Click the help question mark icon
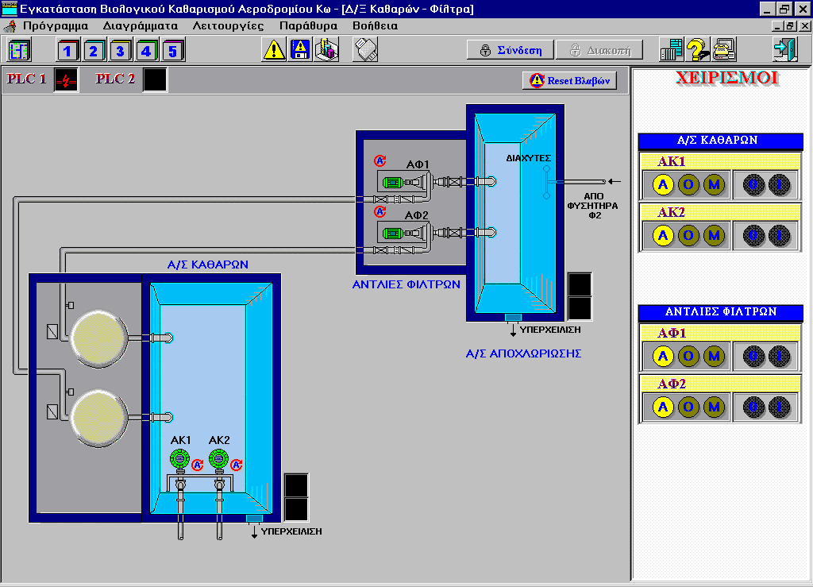 click(698, 50)
